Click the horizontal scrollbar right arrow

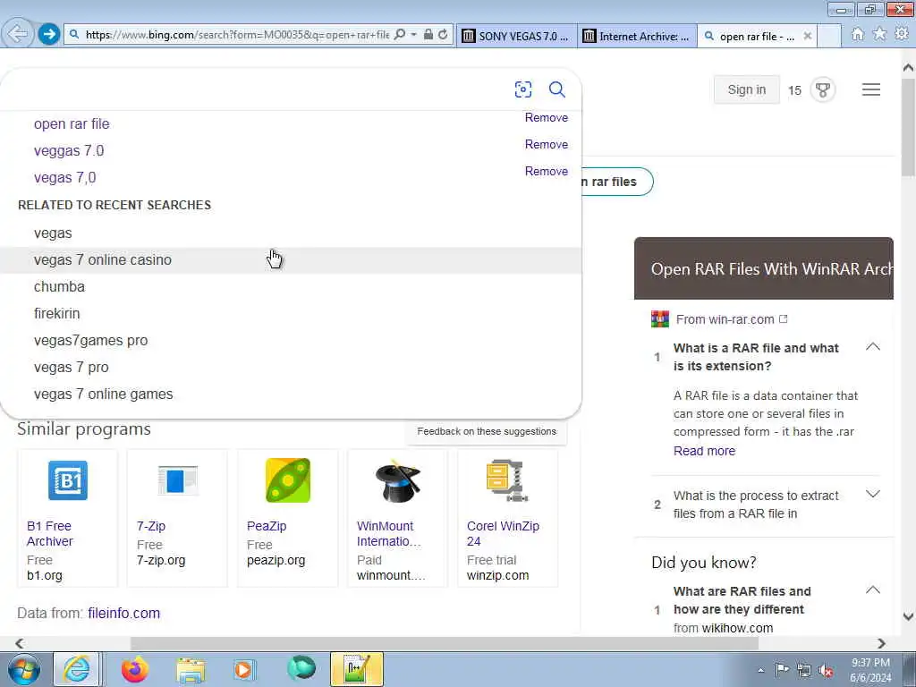pos(881,643)
